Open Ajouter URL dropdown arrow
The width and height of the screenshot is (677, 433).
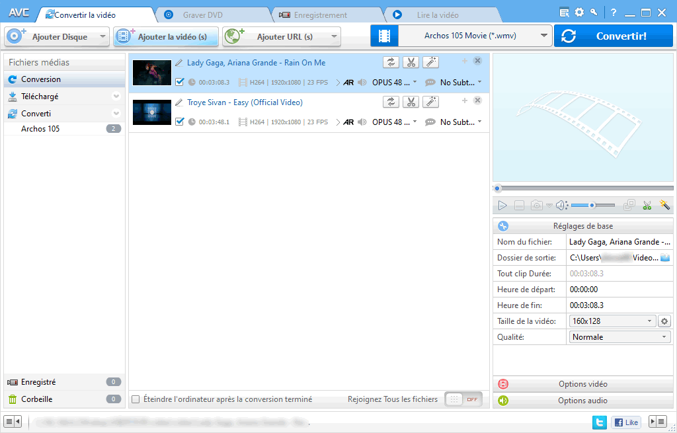pos(334,36)
